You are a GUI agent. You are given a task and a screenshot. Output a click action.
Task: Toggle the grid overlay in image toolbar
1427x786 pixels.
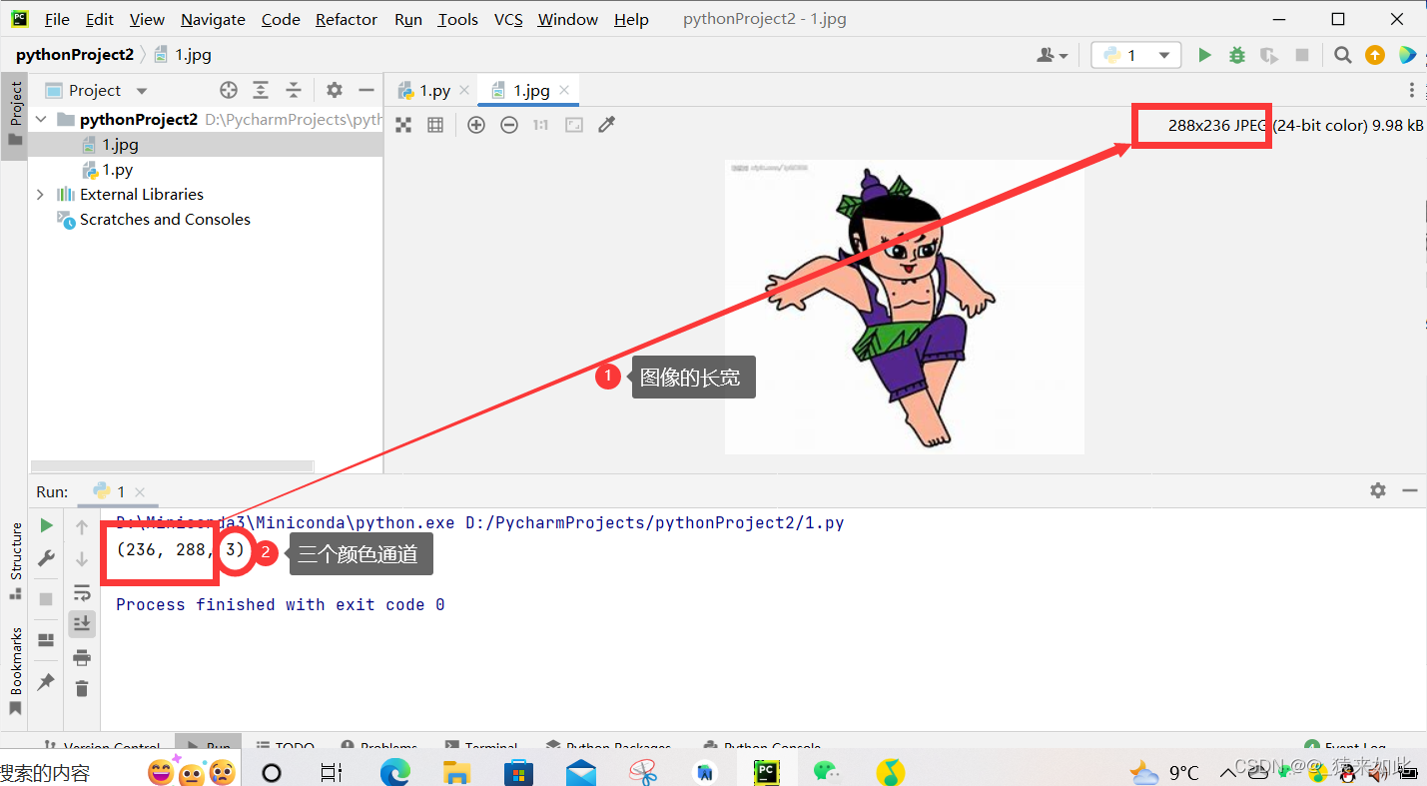435,125
